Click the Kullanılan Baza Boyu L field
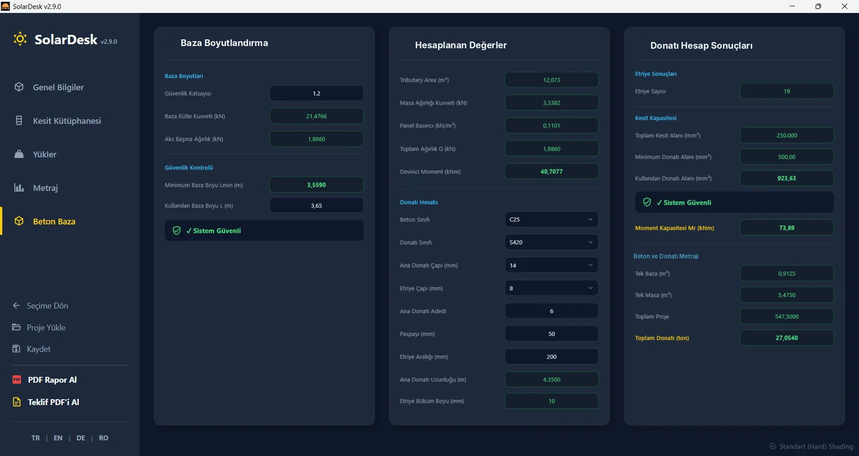 pos(316,205)
